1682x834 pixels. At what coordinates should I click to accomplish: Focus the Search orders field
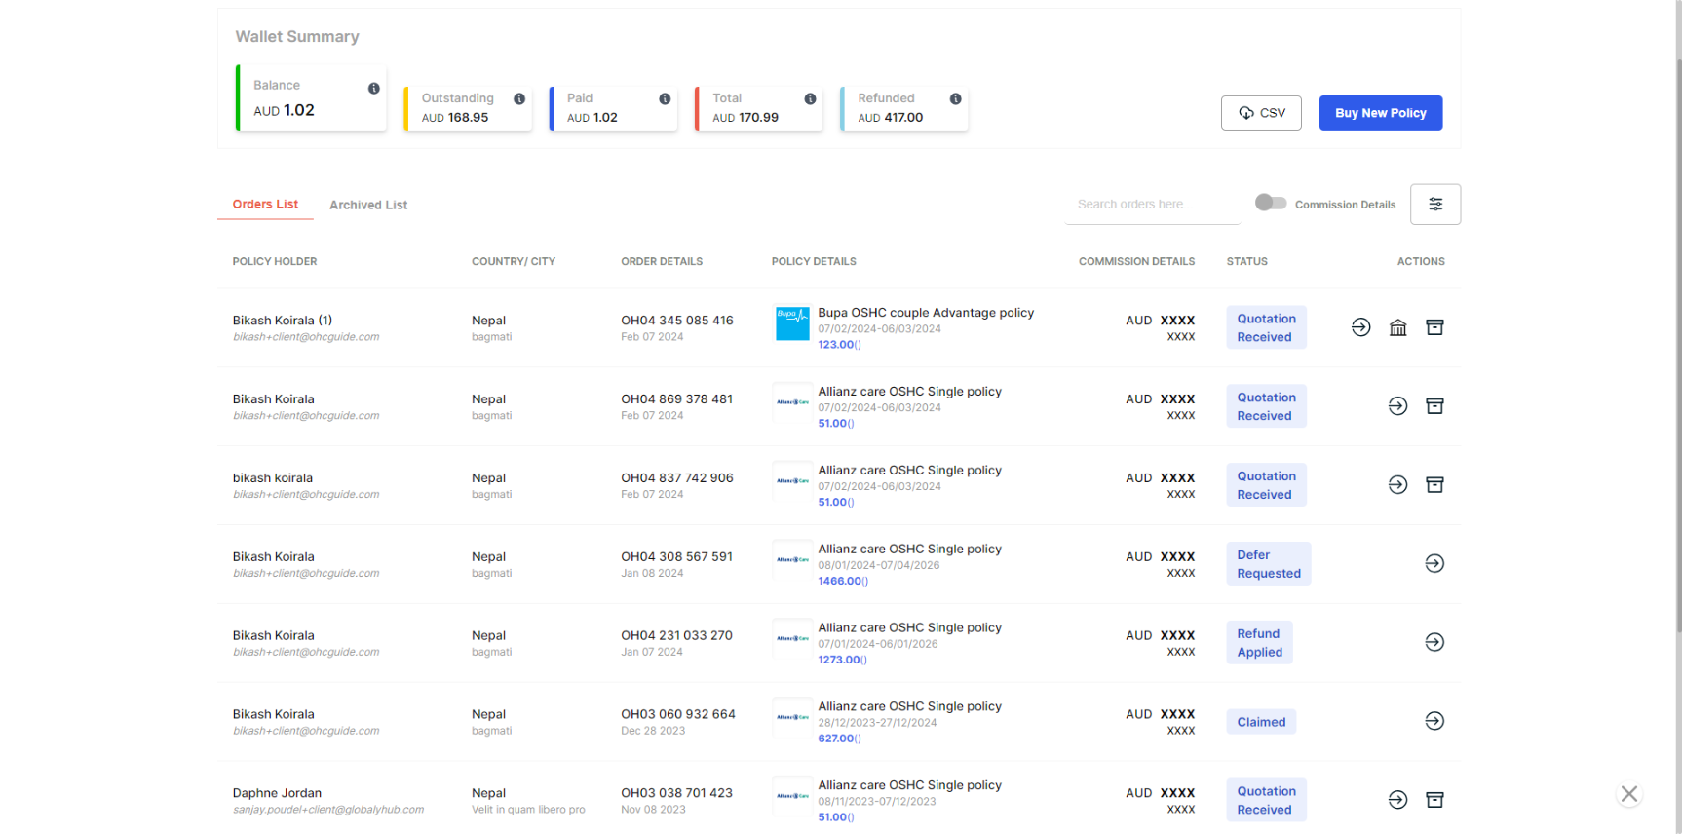click(1153, 205)
